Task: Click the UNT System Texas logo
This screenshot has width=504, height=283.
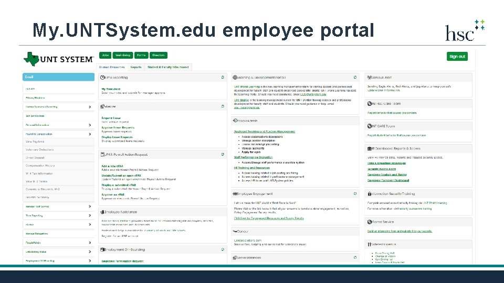Action: click(x=58, y=59)
